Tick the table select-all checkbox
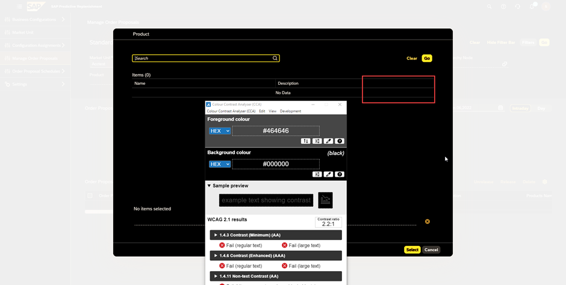The height and width of the screenshot is (285, 566). [90, 195]
